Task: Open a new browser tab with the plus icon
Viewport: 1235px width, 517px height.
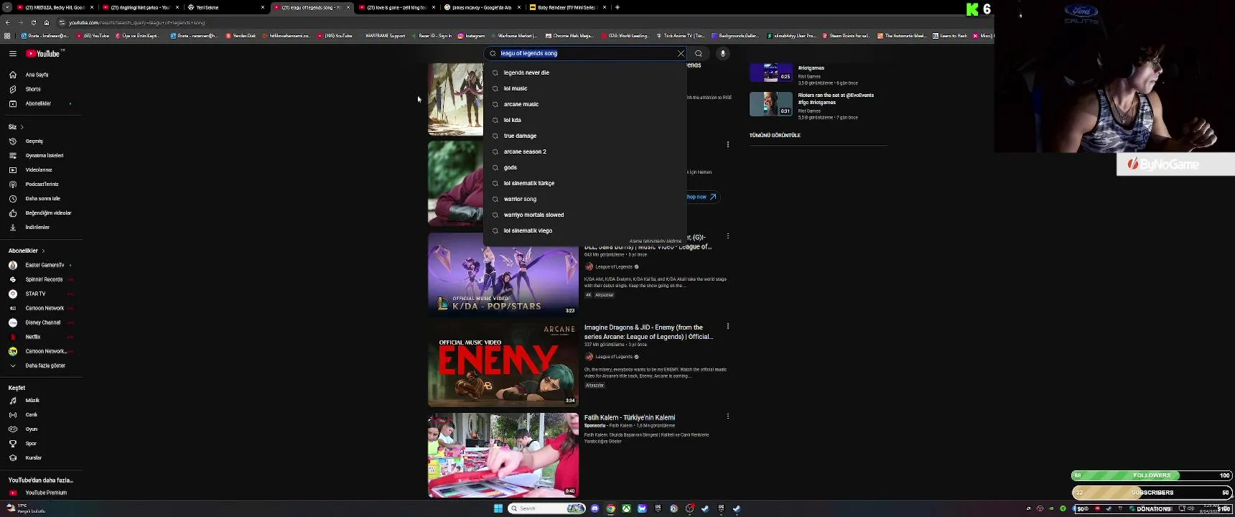Action: [x=617, y=7]
